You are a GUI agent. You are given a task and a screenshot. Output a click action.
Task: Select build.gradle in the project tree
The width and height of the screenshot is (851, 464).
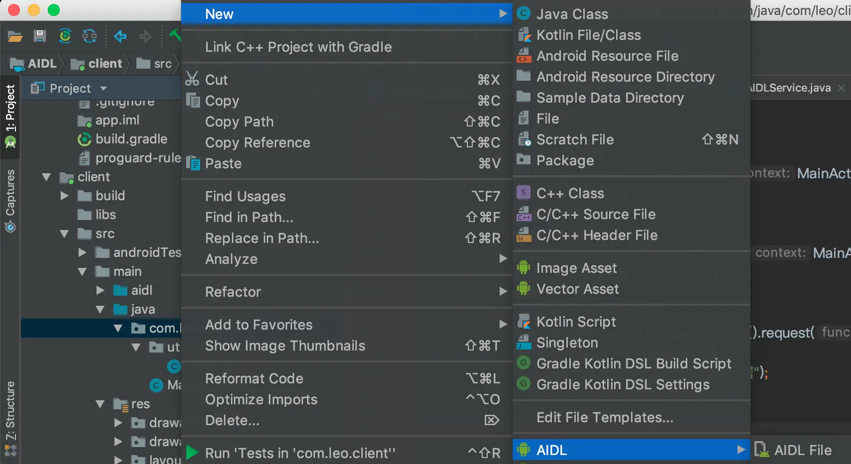pyautogui.click(x=131, y=139)
